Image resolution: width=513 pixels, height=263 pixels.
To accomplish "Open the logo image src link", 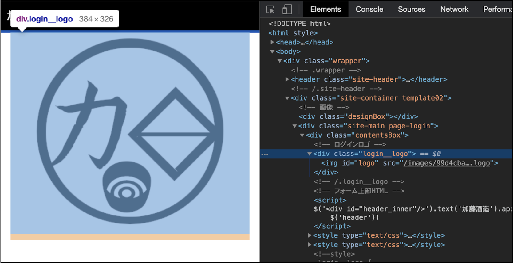I will click(447, 163).
